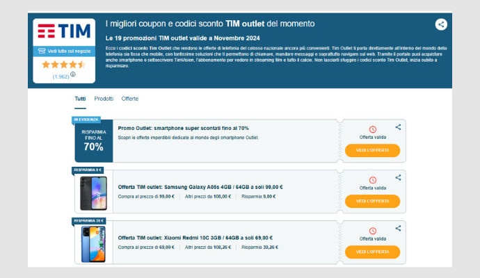Switch to the Tutti tab
The image size is (480, 278).
(x=80, y=99)
